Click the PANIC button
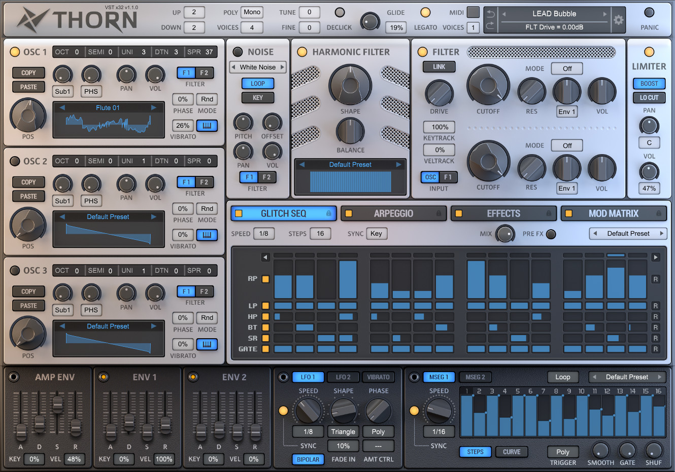 [x=649, y=13]
